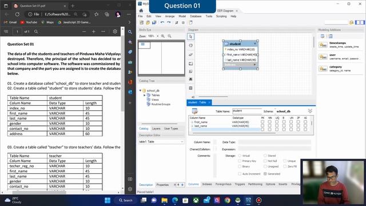Click the new model toolbar icon
The width and height of the screenshot is (366, 206).
[142, 23]
